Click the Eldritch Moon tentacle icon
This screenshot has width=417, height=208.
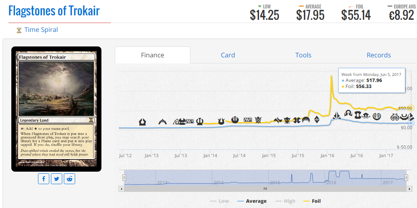point(365,115)
